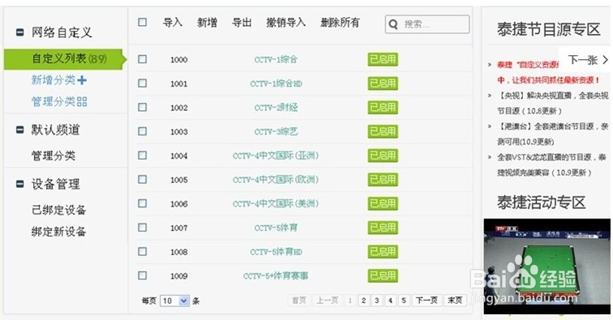Open channel CCTV-4中文国际(亚洲)
This screenshot has width=613, height=320.
click(276, 156)
